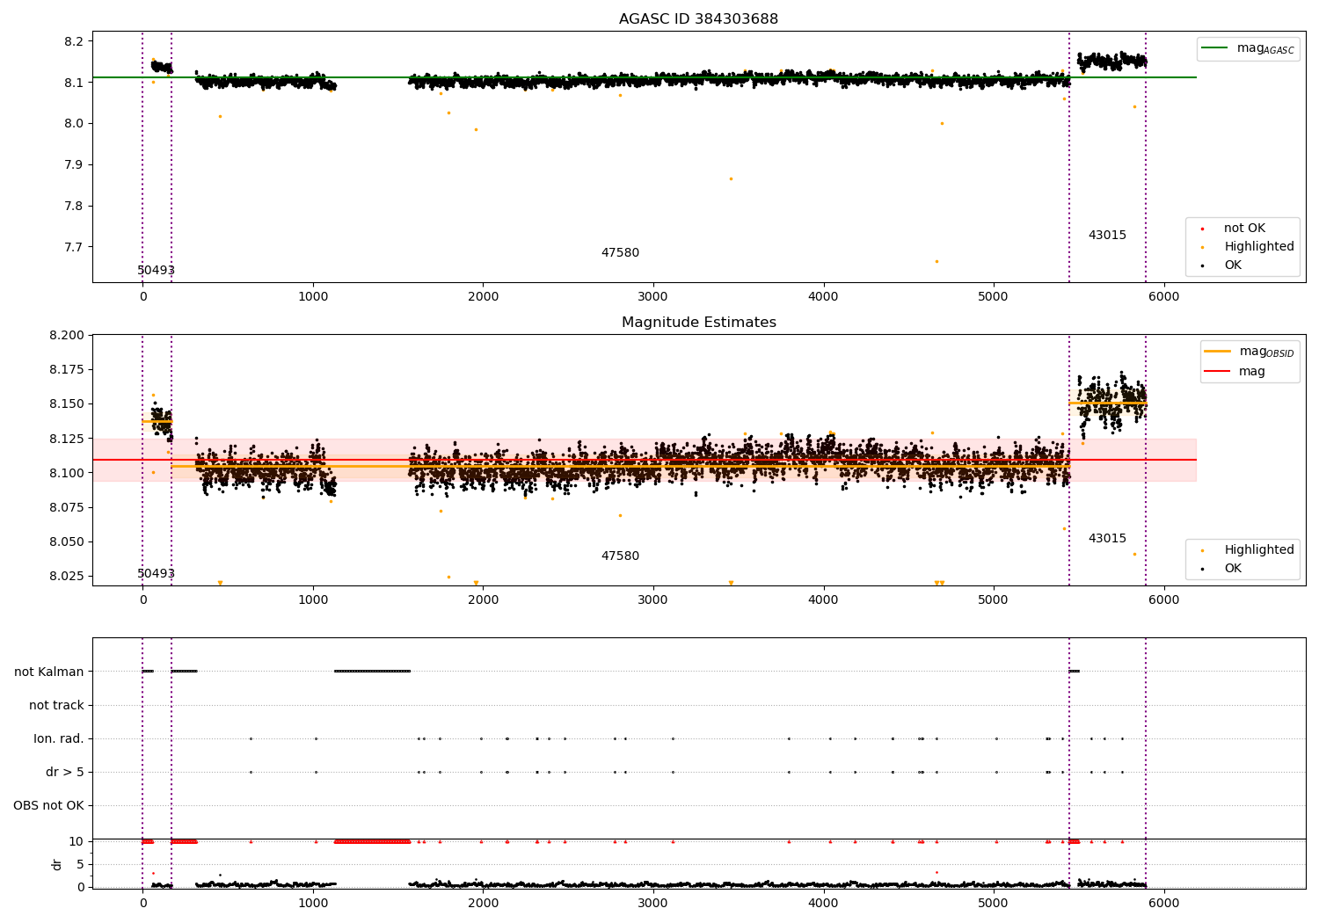Click the '8.2' y-axis tick in top plot
1319x923 pixels.
point(75,41)
